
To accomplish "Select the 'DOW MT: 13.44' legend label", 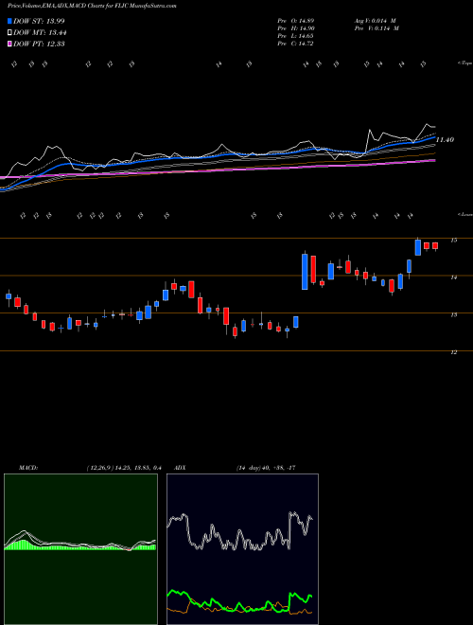I will 41,33.
